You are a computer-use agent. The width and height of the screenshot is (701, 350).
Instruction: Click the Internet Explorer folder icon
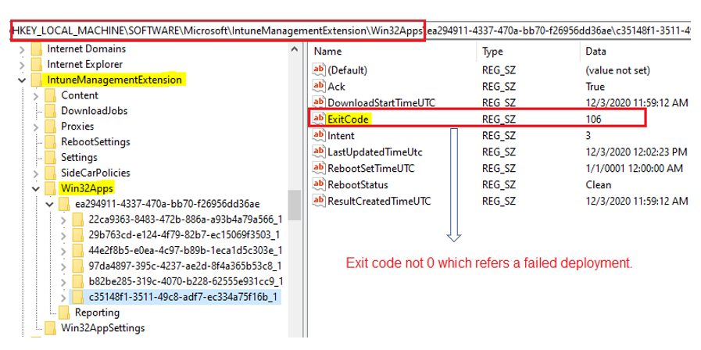pos(37,64)
